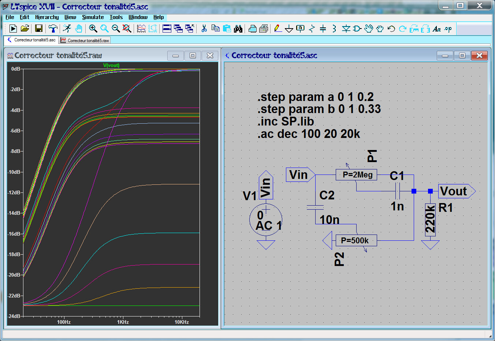495x341 pixels.
Task: Select the Text Aa tool
Action: (x=437, y=29)
